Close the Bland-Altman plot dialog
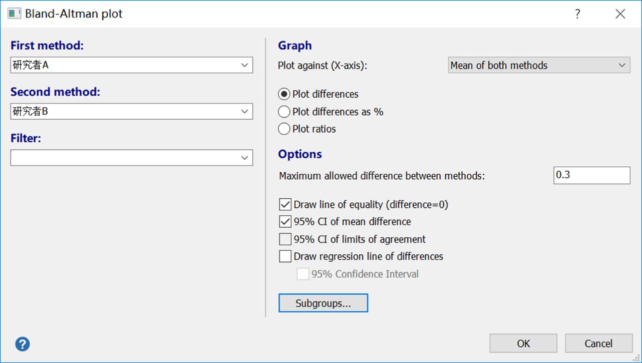This screenshot has width=642, height=363. (620, 14)
